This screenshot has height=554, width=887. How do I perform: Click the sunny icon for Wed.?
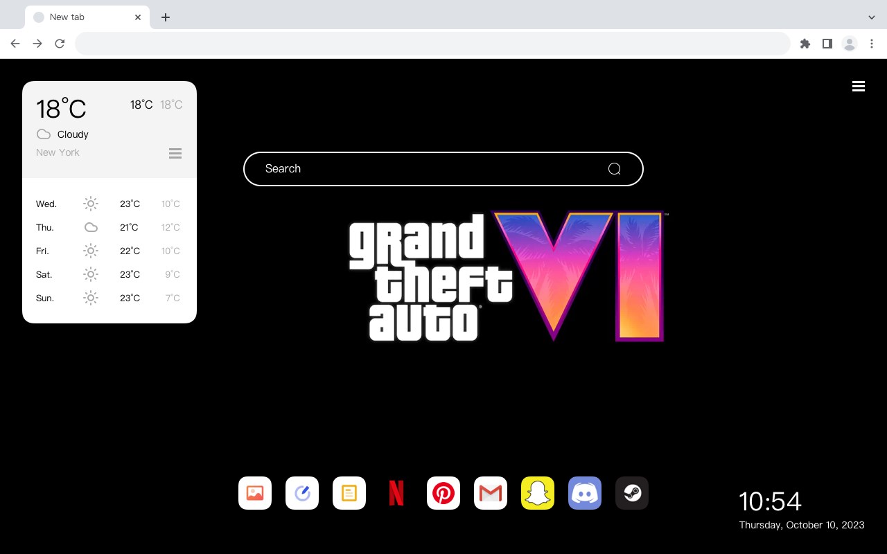pyautogui.click(x=91, y=204)
